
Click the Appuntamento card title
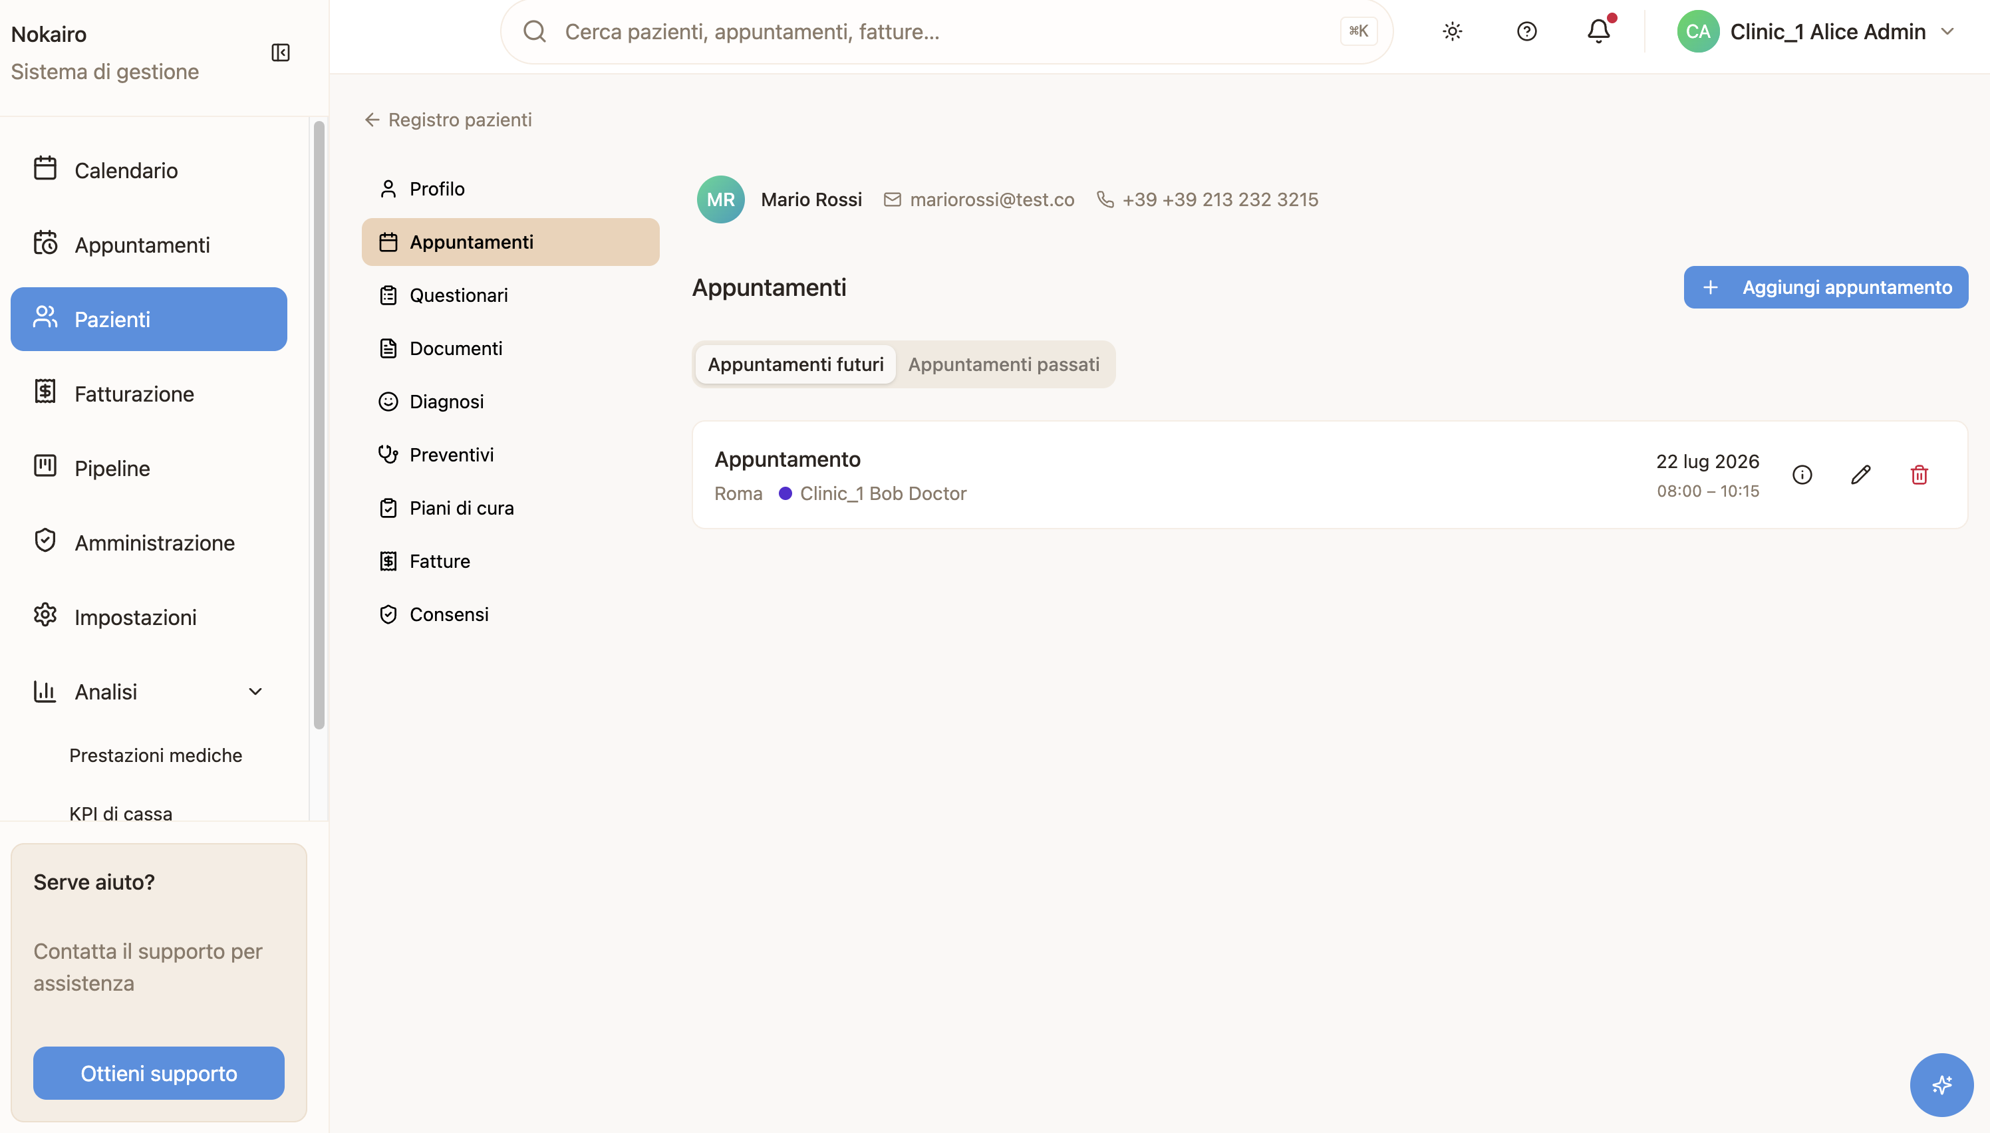[787, 459]
